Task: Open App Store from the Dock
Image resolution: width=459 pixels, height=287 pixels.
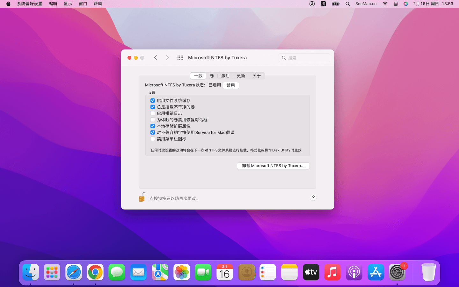Action: (x=376, y=272)
